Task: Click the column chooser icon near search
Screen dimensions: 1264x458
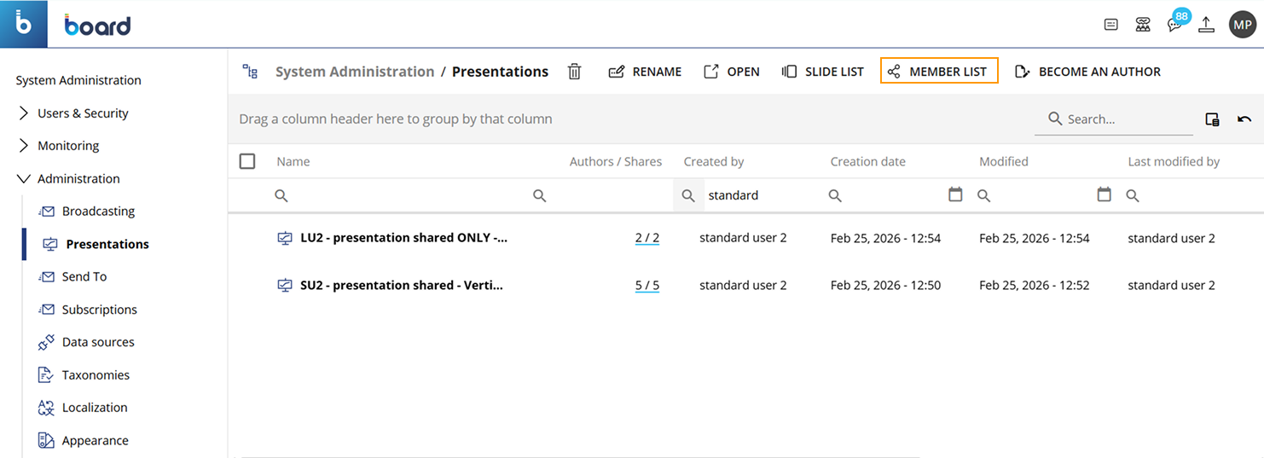Action: [x=1212, y=119]
